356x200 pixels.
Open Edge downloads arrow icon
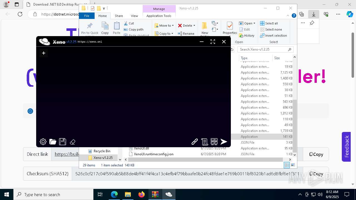click(314, 14)
